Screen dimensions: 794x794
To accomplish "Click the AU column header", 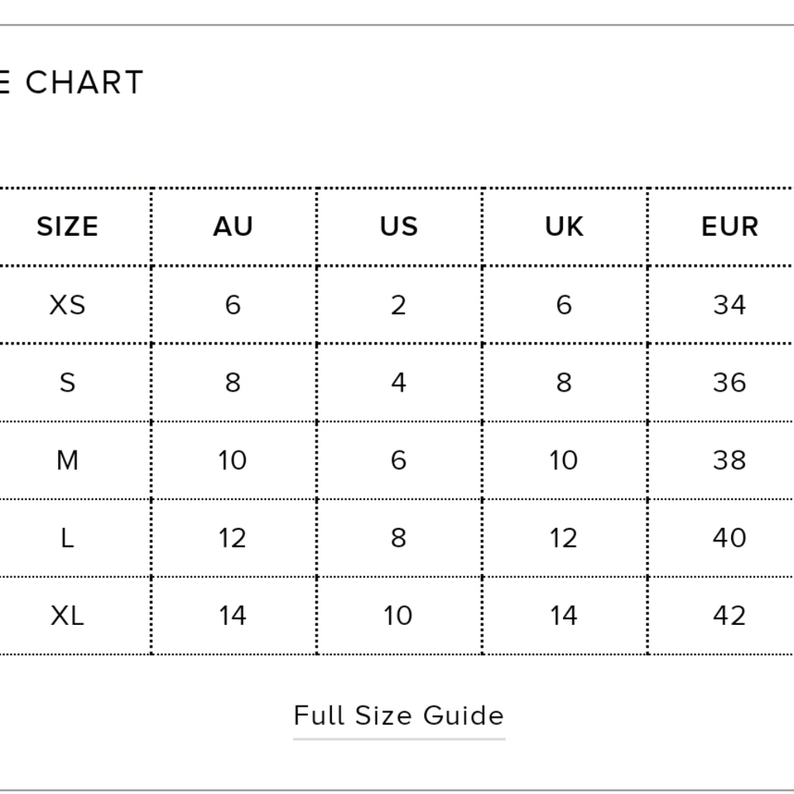I will click(233, 227).
